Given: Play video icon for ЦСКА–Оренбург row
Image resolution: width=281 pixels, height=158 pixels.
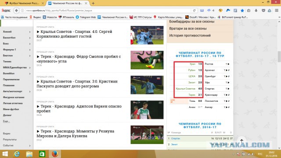Looking at the screenshot, I should [x=227, y=76].
